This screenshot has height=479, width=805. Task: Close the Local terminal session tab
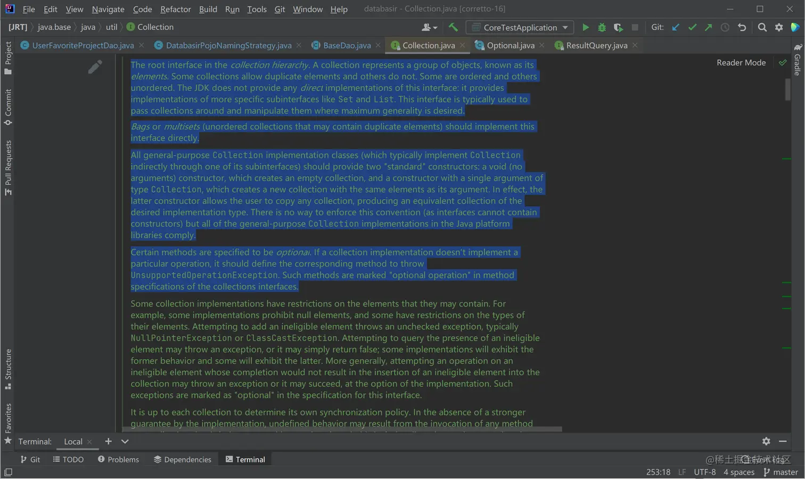[89, 442]
